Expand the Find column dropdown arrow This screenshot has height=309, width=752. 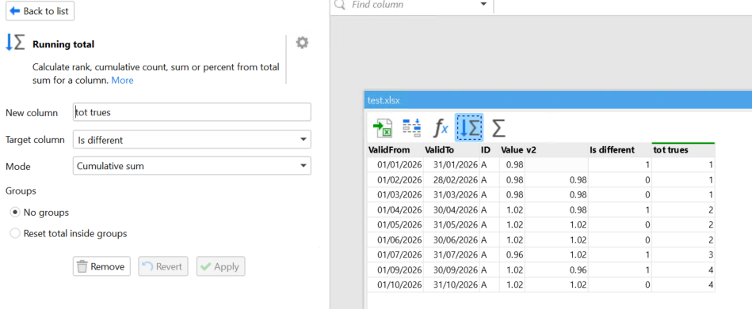point(483,5)
